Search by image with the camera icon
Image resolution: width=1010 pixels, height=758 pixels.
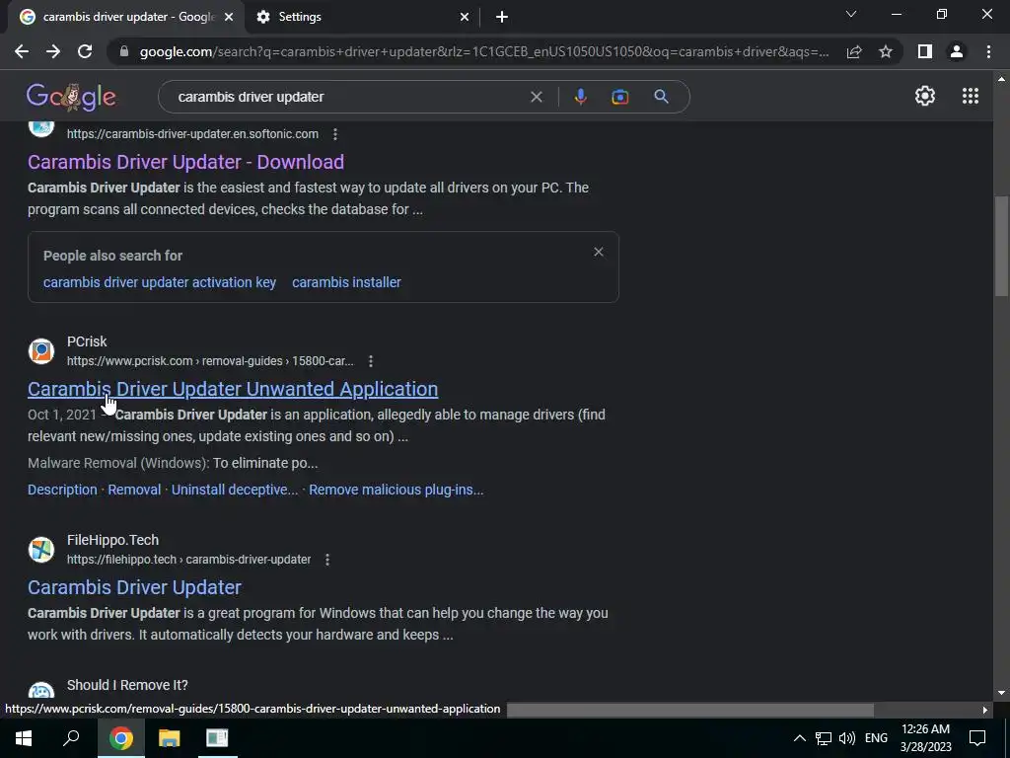coord(619,97)
